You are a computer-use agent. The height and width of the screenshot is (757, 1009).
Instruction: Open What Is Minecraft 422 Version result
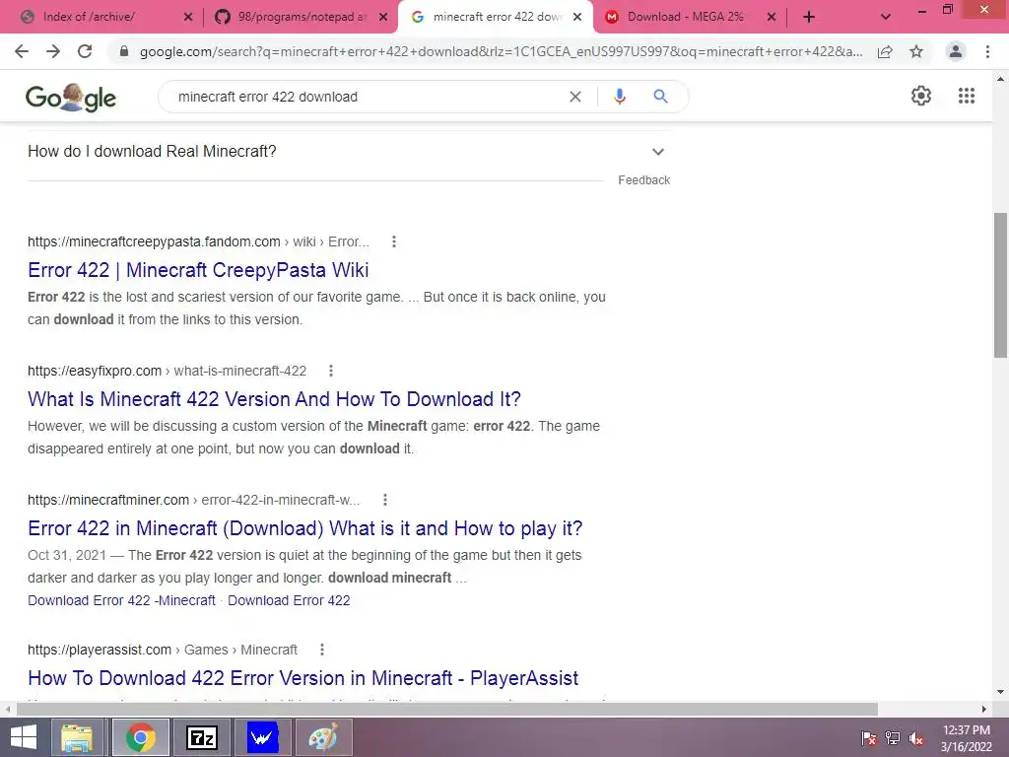click(x=274, y=399)
